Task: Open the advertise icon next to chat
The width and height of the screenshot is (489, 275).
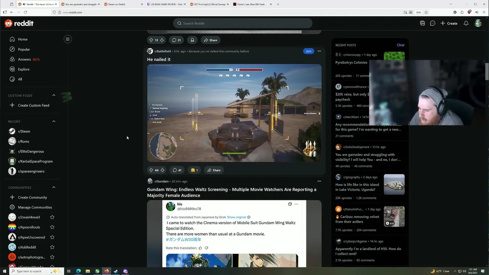Action: click(423, 23)
